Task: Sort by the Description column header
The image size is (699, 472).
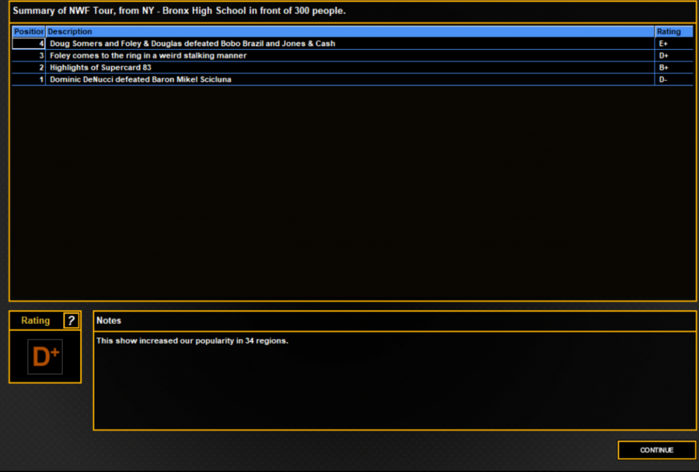Action: tap(350, 31)
